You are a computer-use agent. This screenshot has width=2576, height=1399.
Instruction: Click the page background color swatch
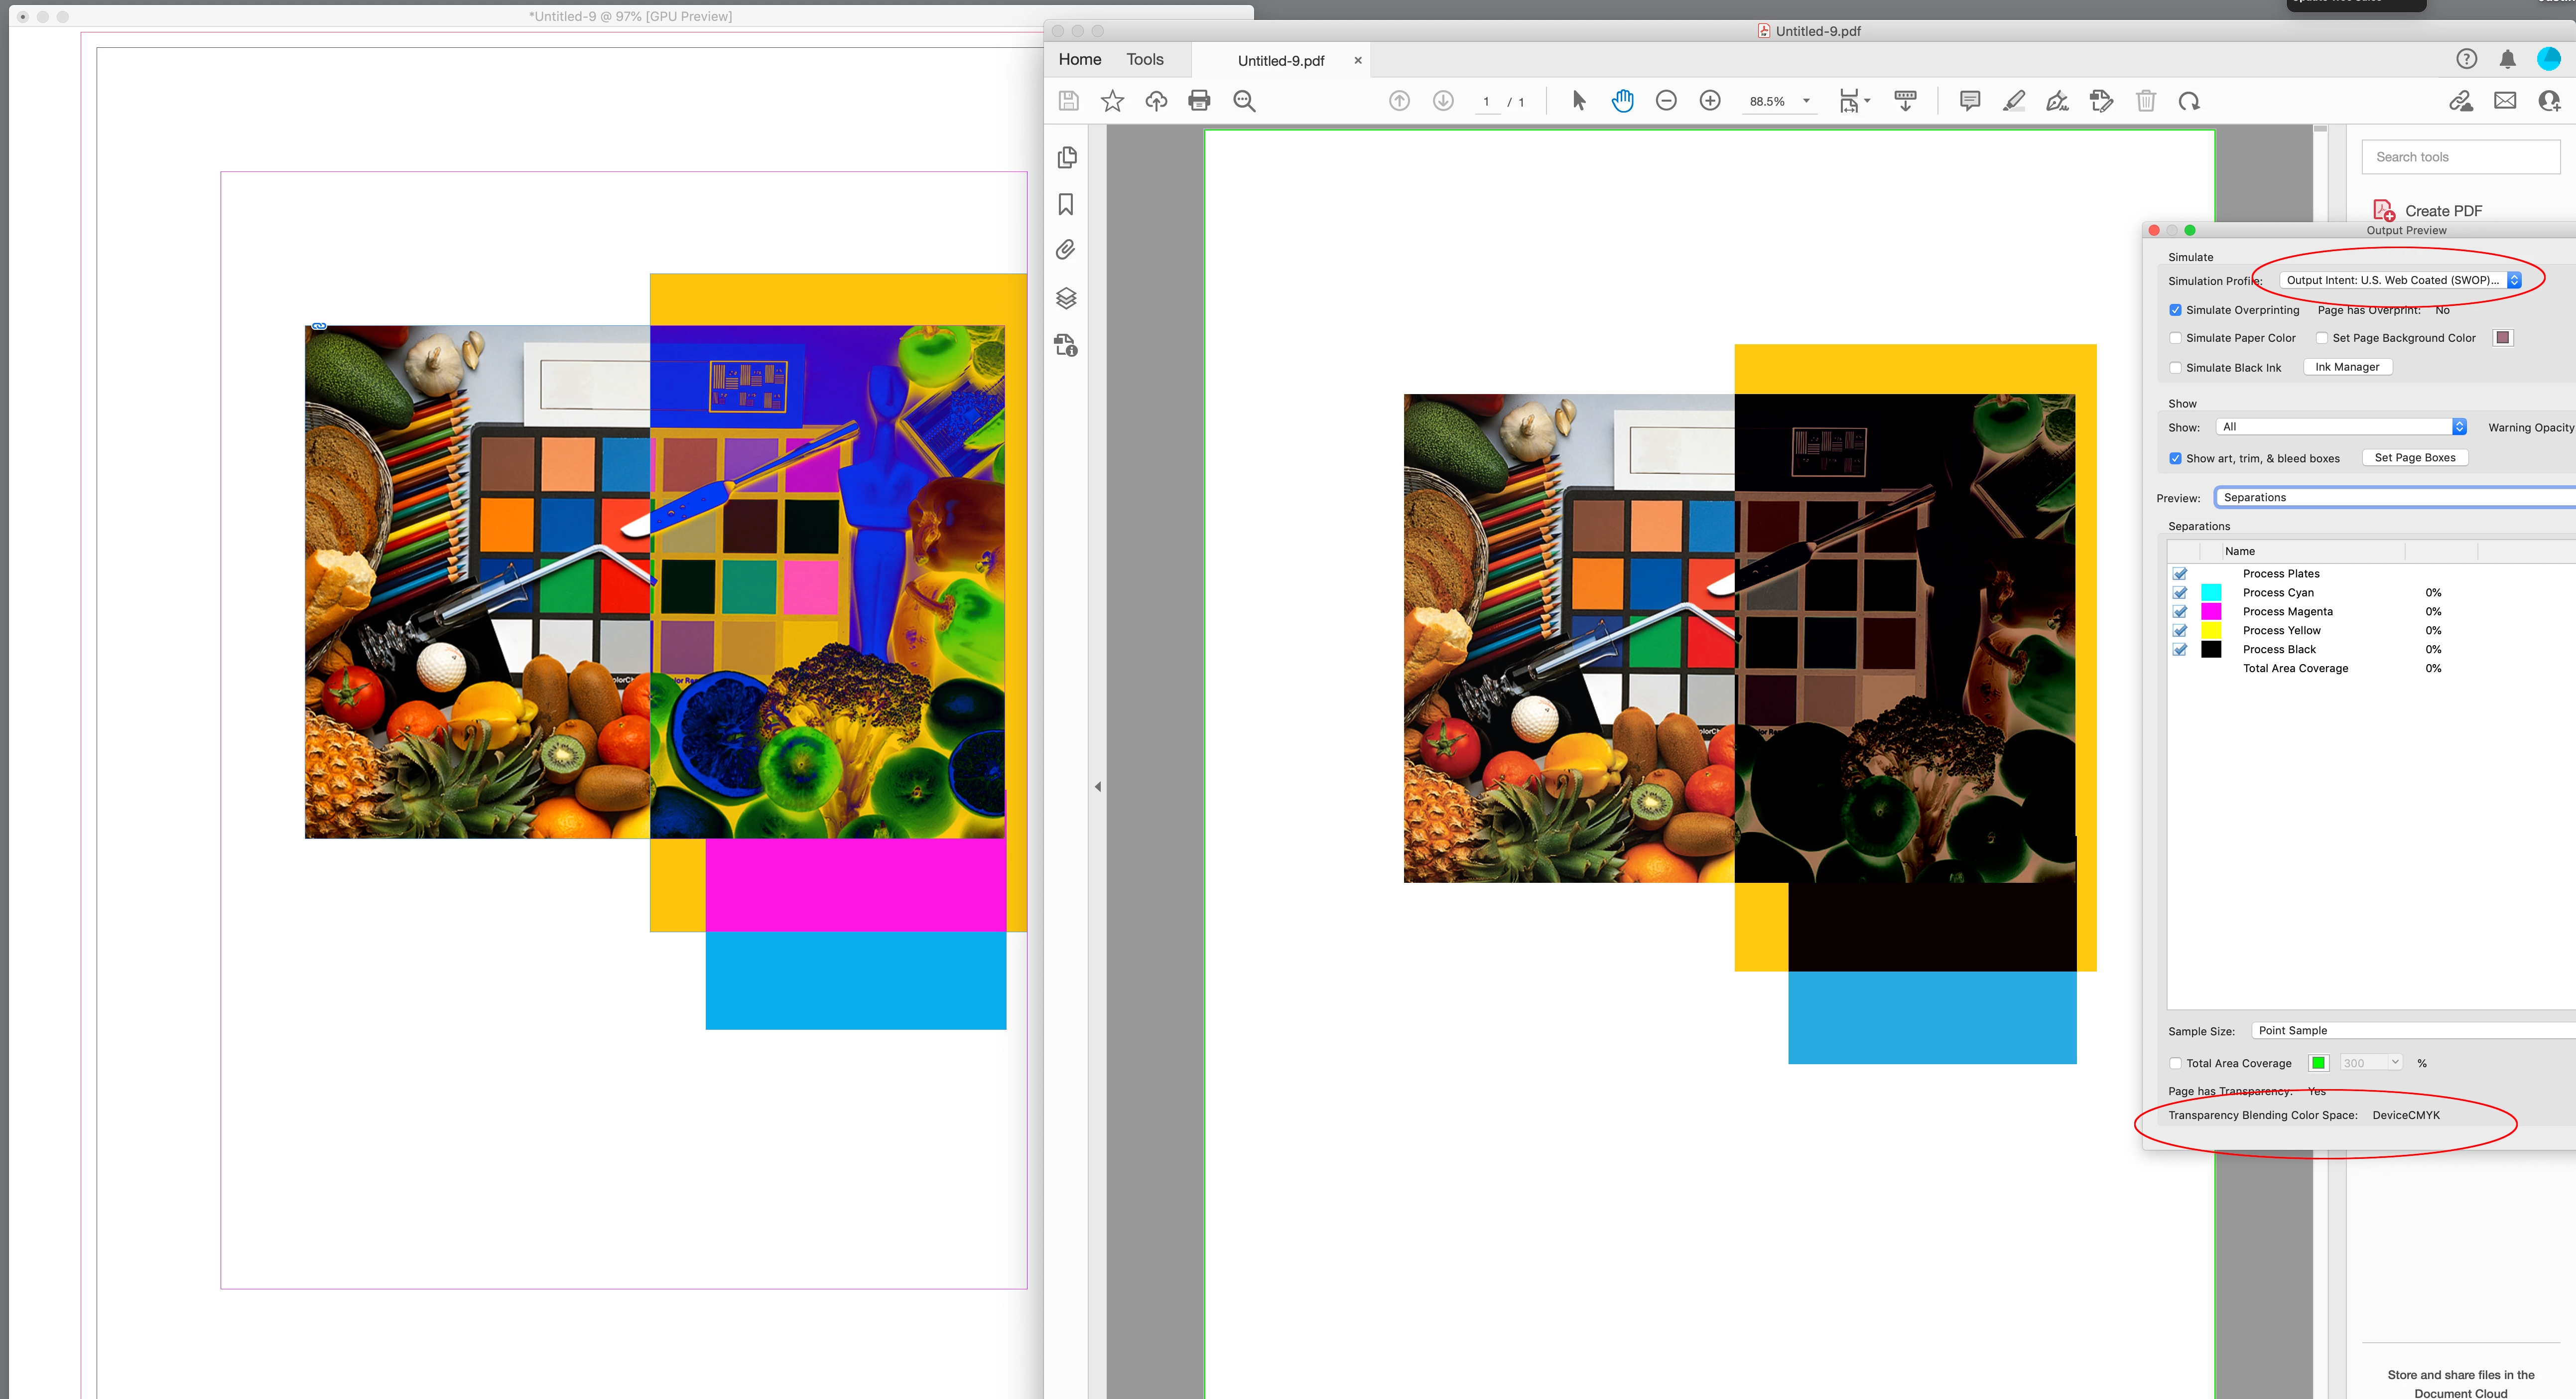pyautogui.click(x=2502, y=338)
